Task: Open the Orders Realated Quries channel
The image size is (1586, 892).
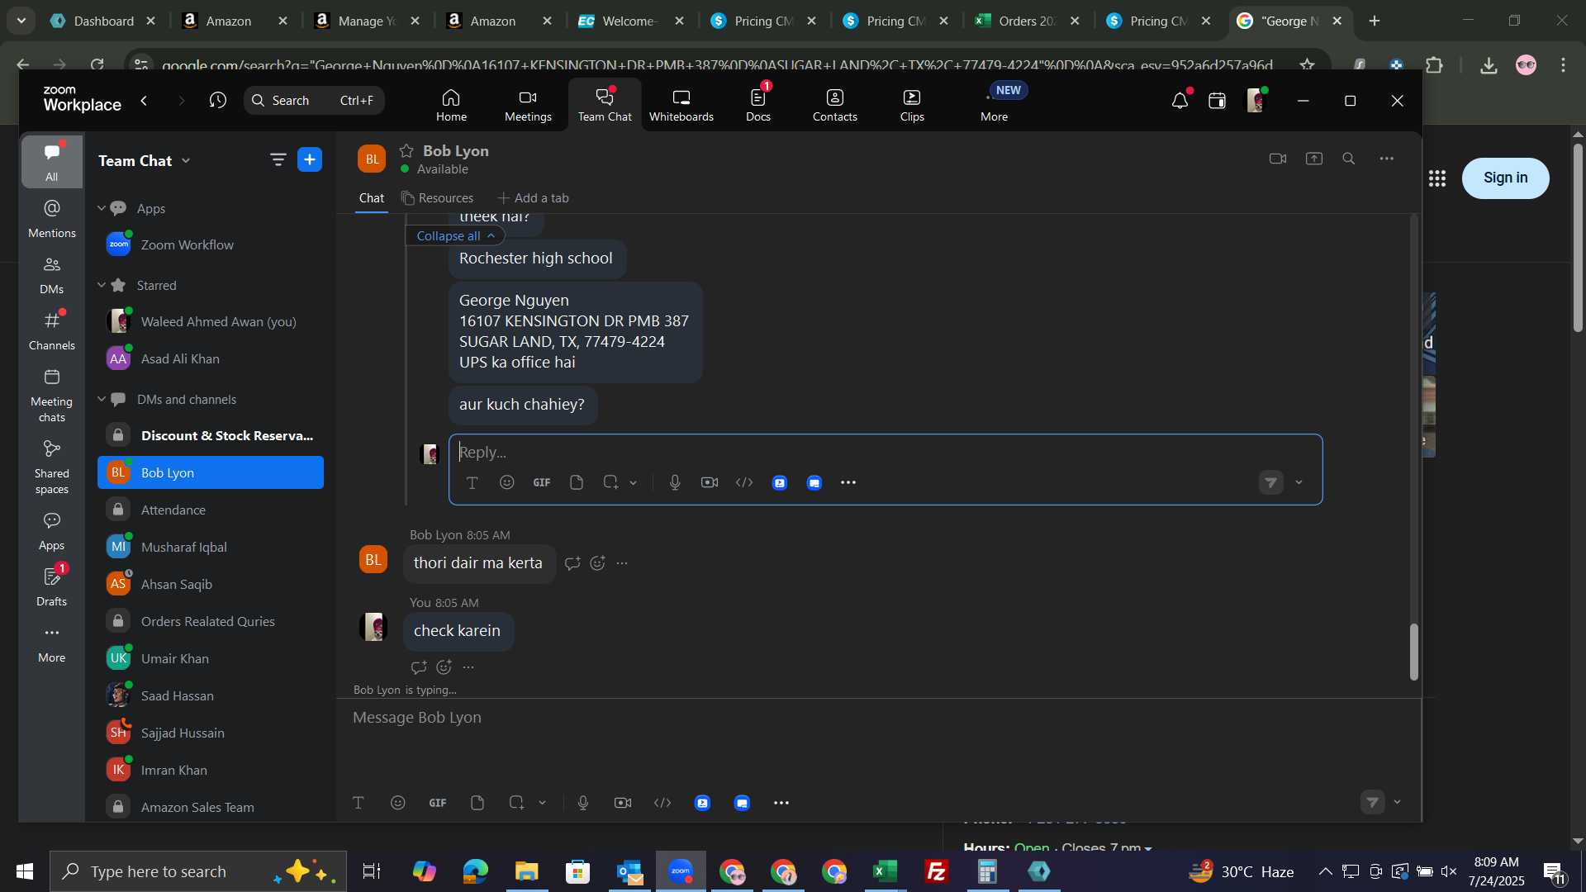Action: point(211,621)
